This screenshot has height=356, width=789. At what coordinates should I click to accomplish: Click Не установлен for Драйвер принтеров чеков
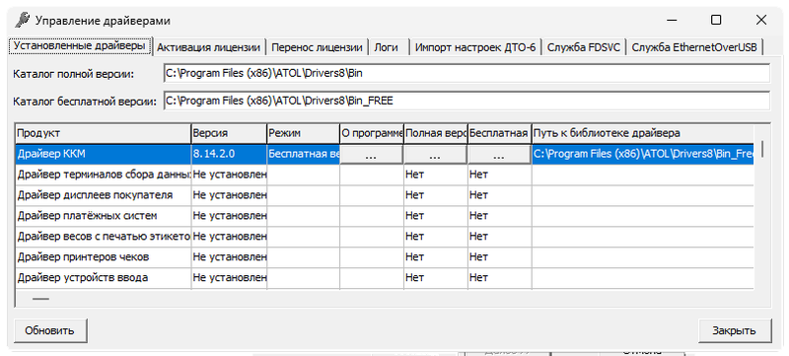pos(229,257)
